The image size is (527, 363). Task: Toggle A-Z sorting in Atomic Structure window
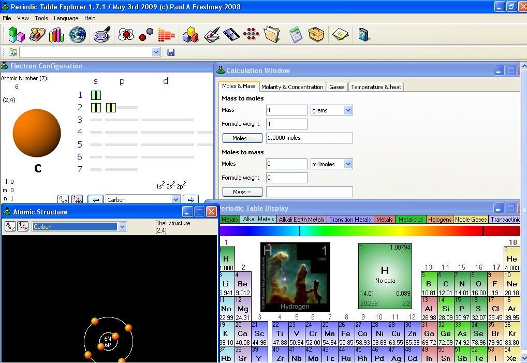pos(10,226)
